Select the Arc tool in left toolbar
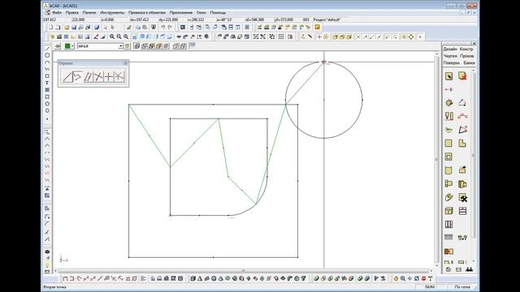 [47, 62]
